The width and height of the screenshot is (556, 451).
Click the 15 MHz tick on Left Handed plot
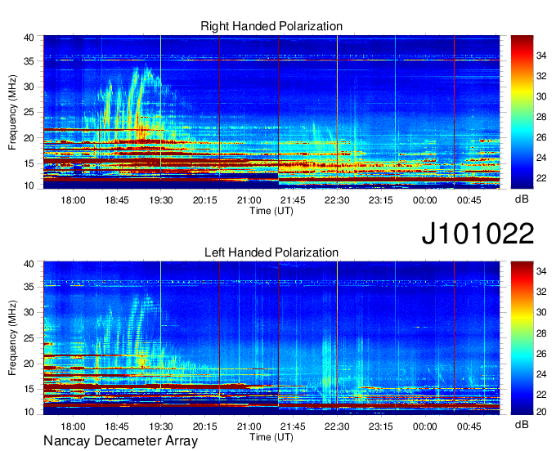point(29,389)
